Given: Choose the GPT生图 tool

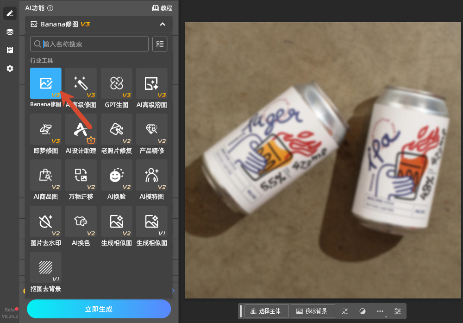Looking at the screenshot, I should (117, 83).
